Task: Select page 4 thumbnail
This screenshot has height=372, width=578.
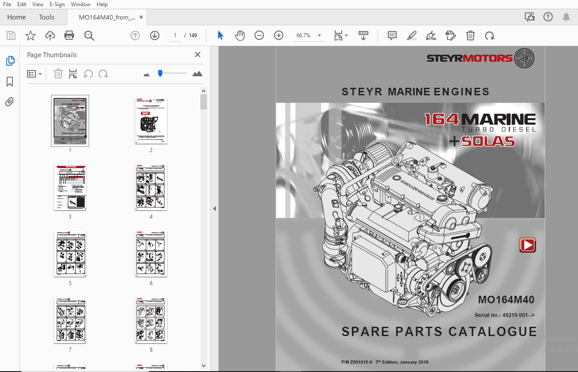Action: coord(151,187)
